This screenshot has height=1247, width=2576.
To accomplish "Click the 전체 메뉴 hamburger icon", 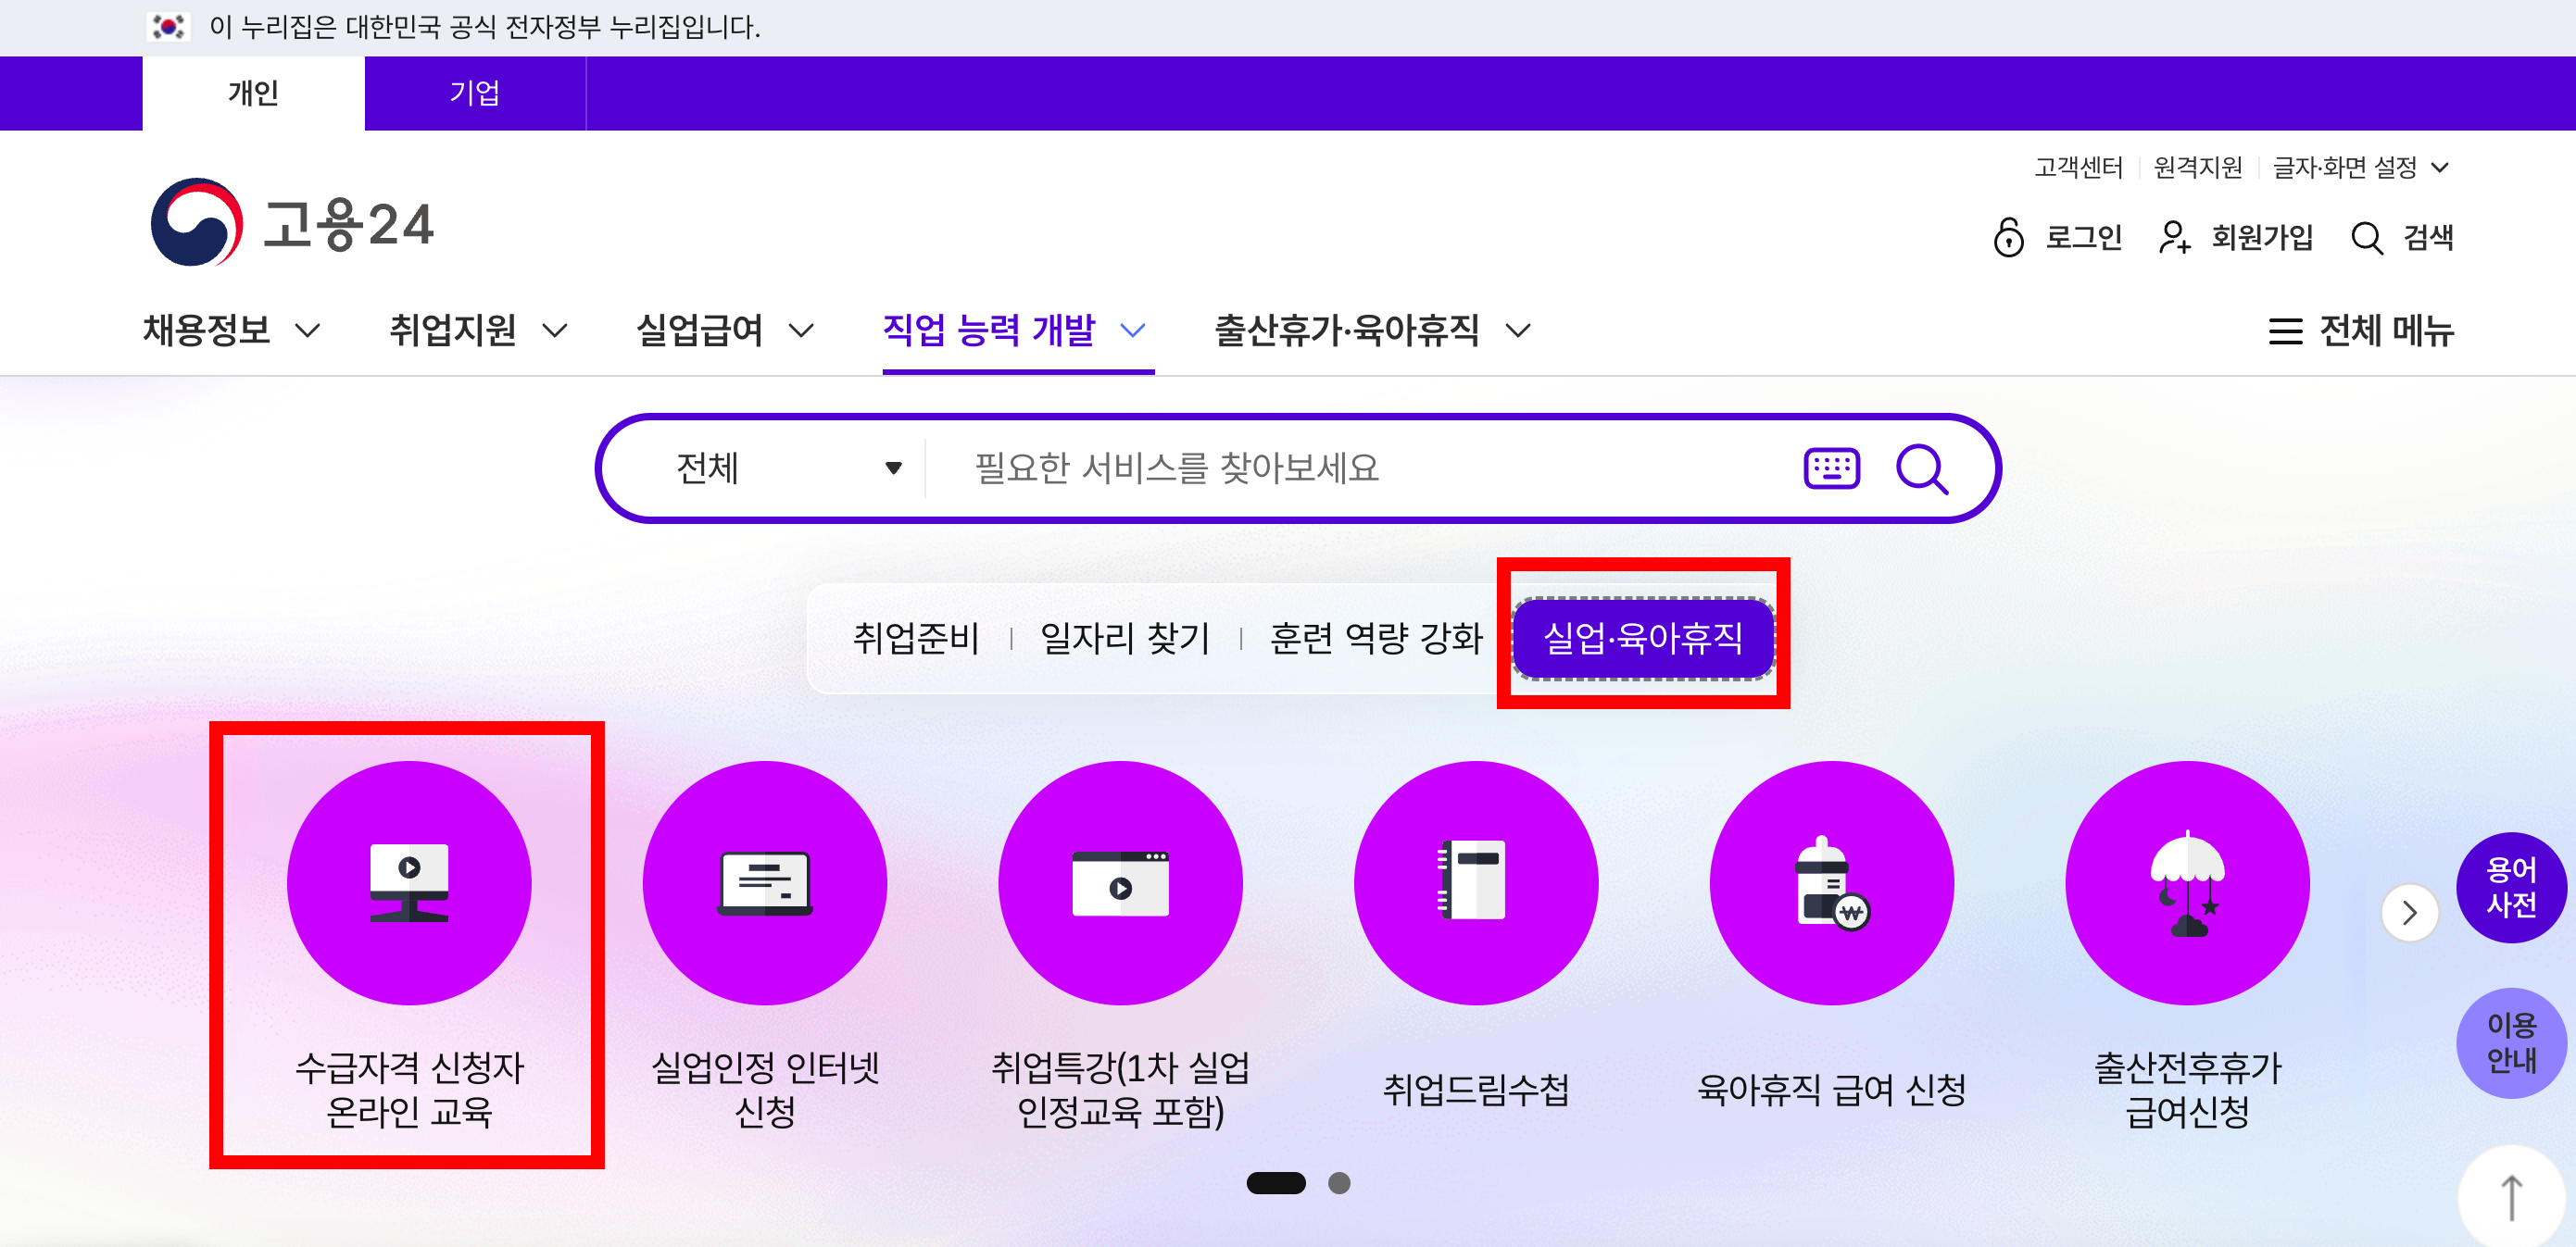I will coord(2285,330).
